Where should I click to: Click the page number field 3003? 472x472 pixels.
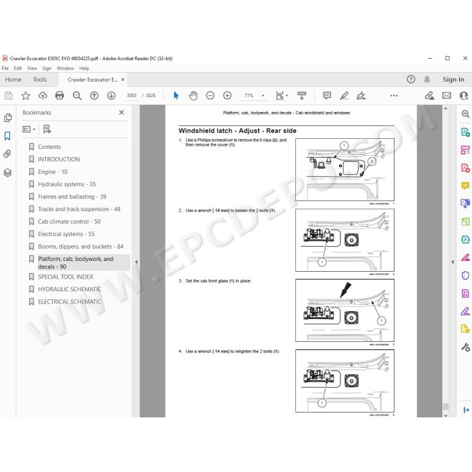[131, 96]
